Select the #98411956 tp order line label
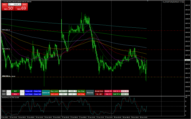 [x=6, y=49]
